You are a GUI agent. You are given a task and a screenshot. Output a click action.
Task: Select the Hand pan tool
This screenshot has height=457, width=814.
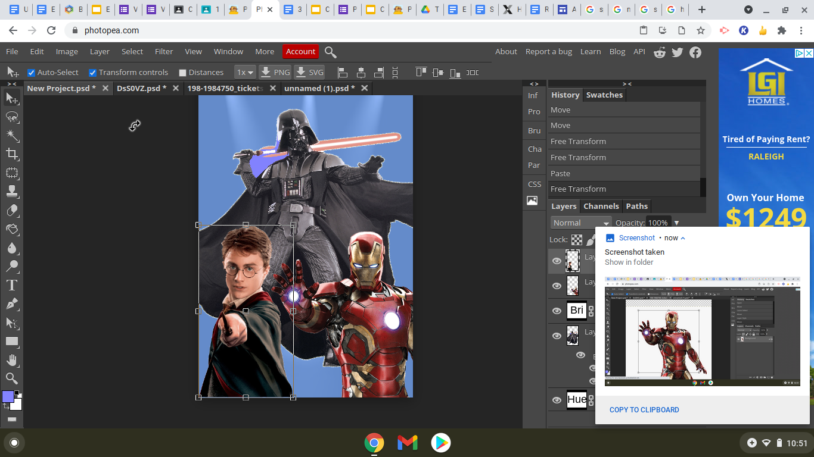pos(12,359)
